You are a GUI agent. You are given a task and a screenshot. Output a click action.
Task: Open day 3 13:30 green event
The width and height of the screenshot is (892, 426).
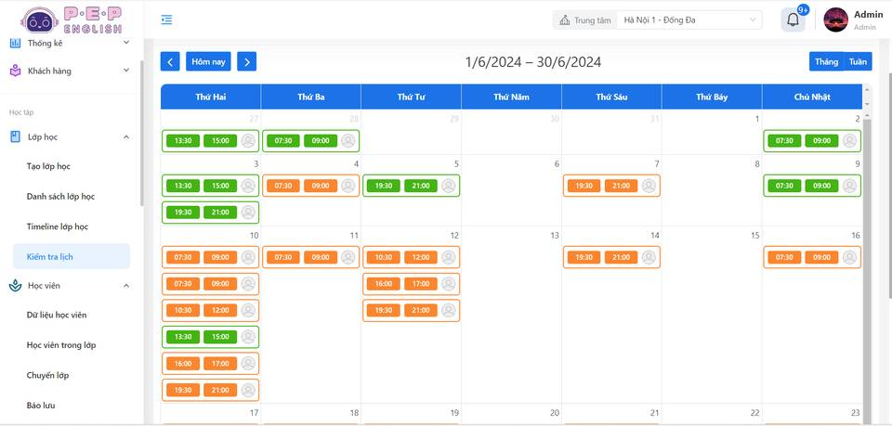click(211, 186)
